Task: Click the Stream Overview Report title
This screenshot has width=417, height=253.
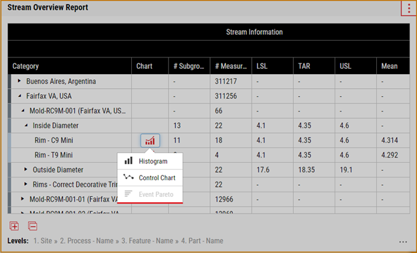Action: 48,7
